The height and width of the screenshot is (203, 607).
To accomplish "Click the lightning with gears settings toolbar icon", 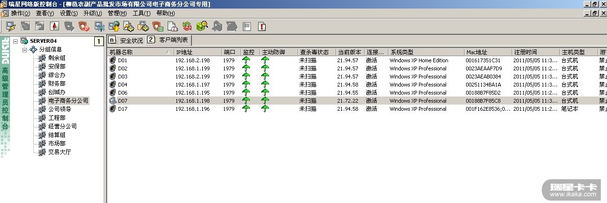I will coord(128,26).
